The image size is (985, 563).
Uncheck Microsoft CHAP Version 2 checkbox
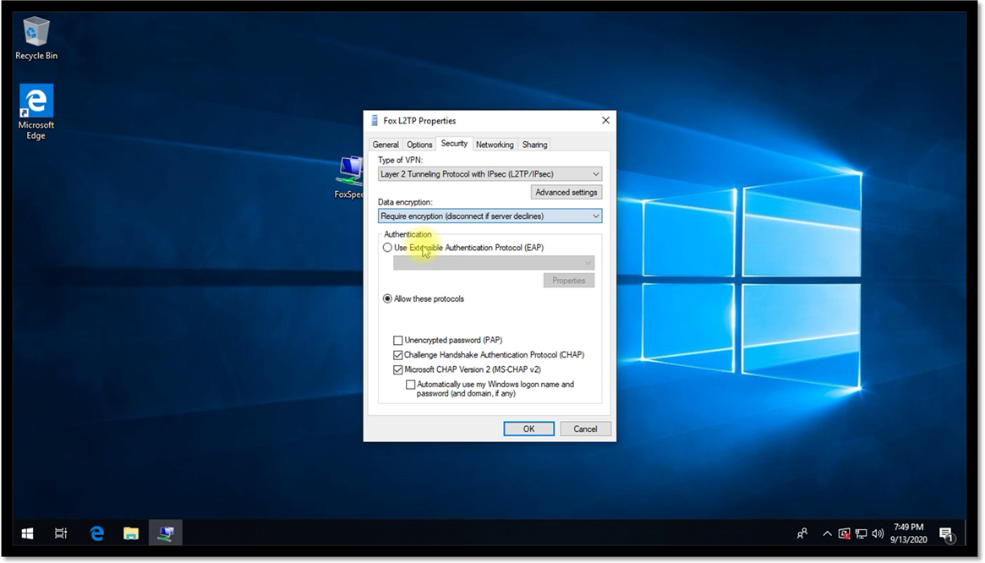pos(398,369)
